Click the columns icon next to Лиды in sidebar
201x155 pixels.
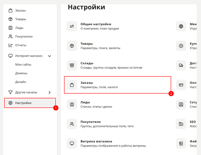[10, 28]
